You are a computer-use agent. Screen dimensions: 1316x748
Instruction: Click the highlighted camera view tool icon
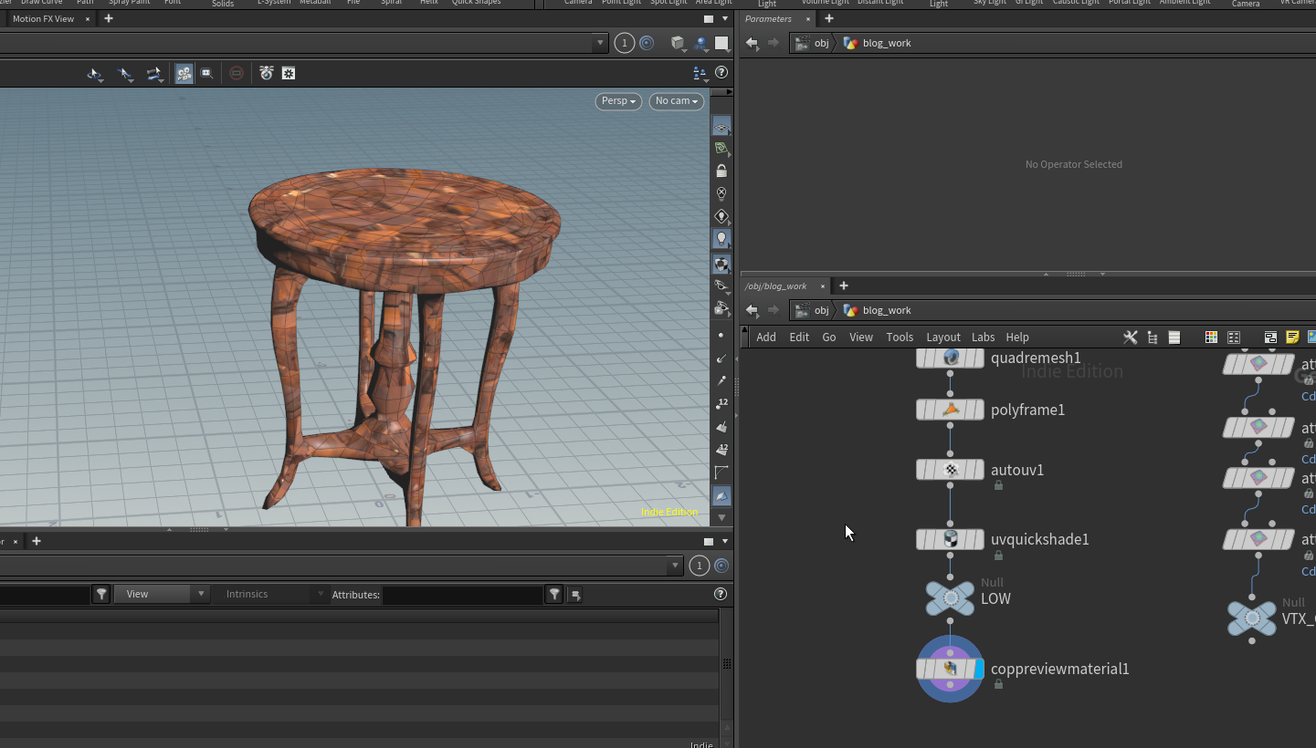coord(184,73)
